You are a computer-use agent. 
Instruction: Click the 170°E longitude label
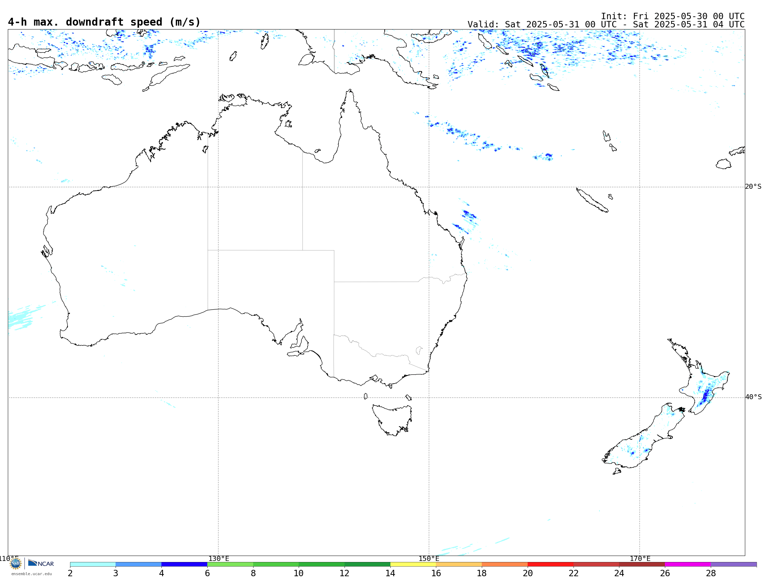(x=640, y=559)
